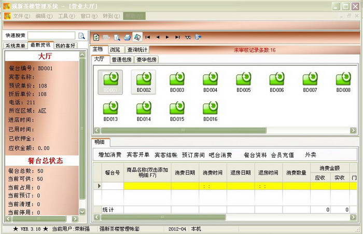The width and height of the screenshot is (363, 234).
Task: Open the 工具 menu
Action: tap(66, 16)
